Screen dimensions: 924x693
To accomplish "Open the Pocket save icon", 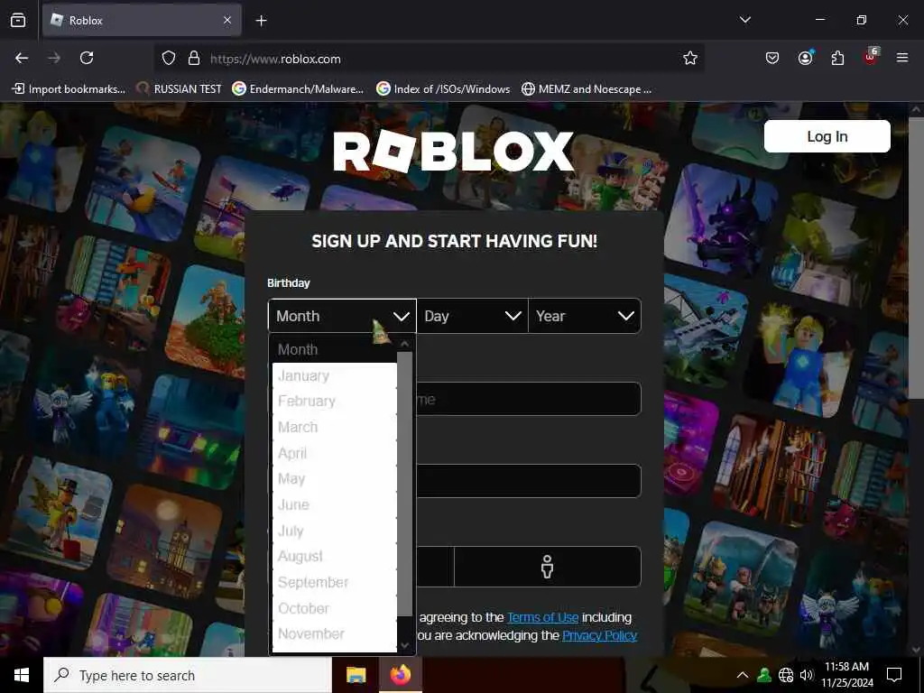I will 772,58.
